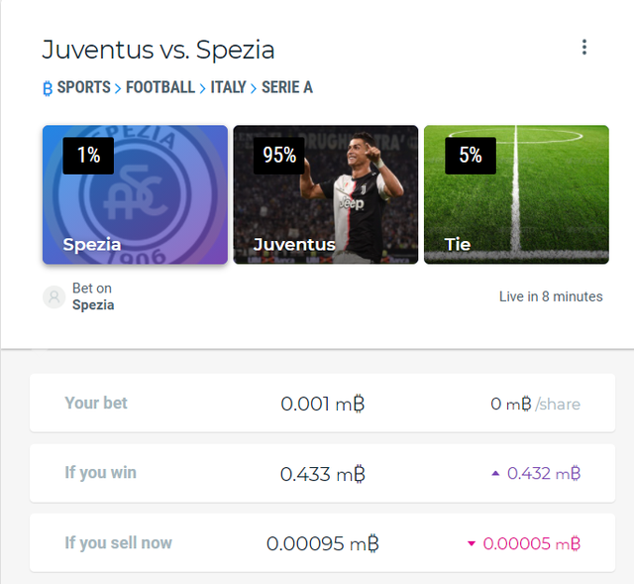
Task: Click the 95% badge on Juventus card
Action: (x=279, y=156)
